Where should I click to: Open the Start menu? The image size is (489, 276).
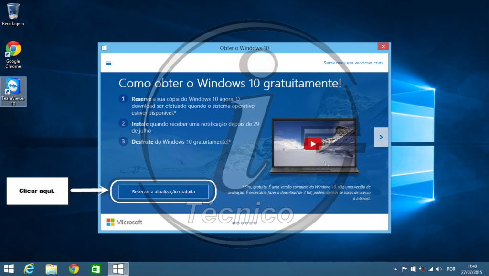click(x=9, y=268)
